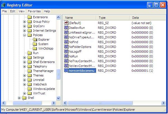Select the GrpConv folder icon
This screenshot has width=168, height=114.
pos(29,26)
